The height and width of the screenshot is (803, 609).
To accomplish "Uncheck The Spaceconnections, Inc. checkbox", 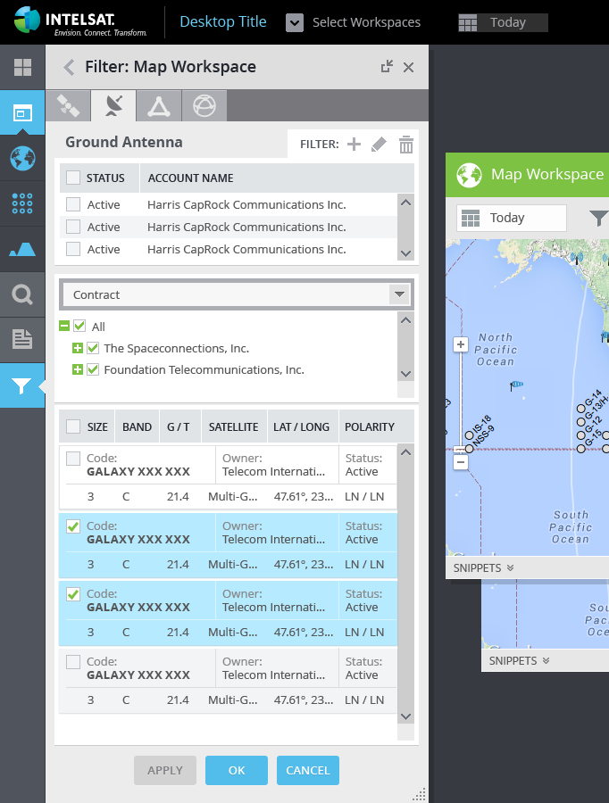I will click(x=93, y=348).
